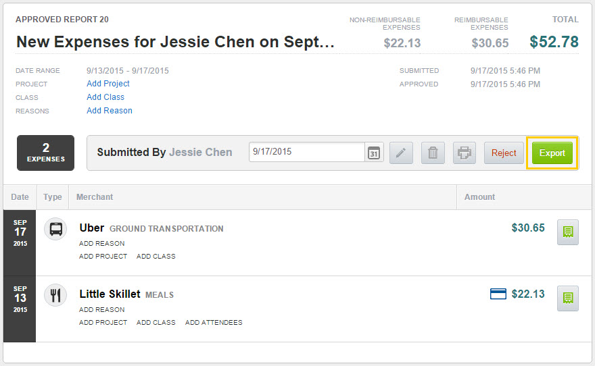Screen dimensions: 595x366
Task: Add class to the Uber expense
Action: 156,256
